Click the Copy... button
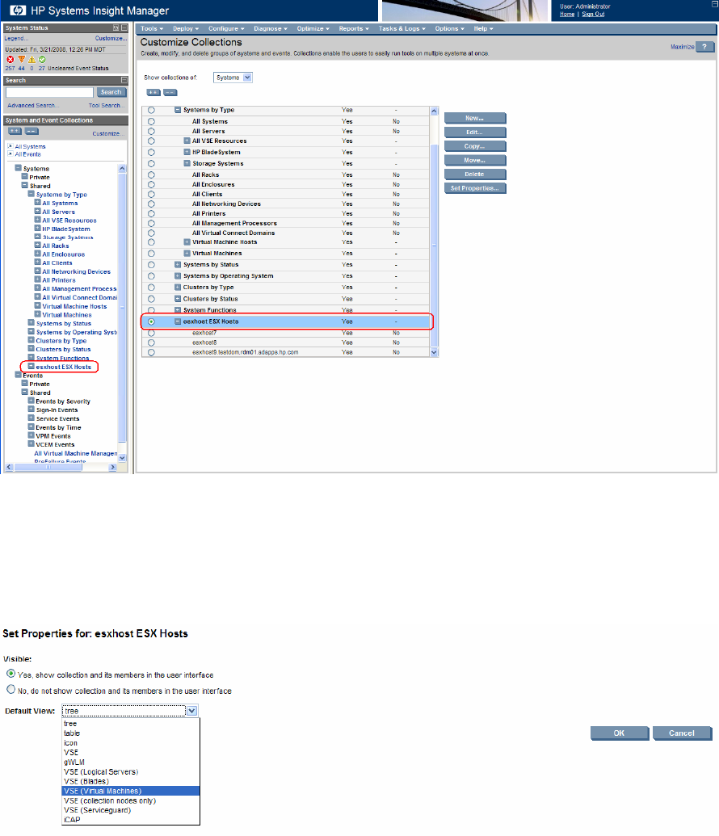Viewport: 719px width, 836px height. (x=475, y=146)
